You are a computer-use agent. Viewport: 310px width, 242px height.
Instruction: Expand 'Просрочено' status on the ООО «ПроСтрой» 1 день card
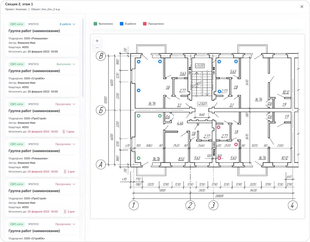[x=65, y=104]
